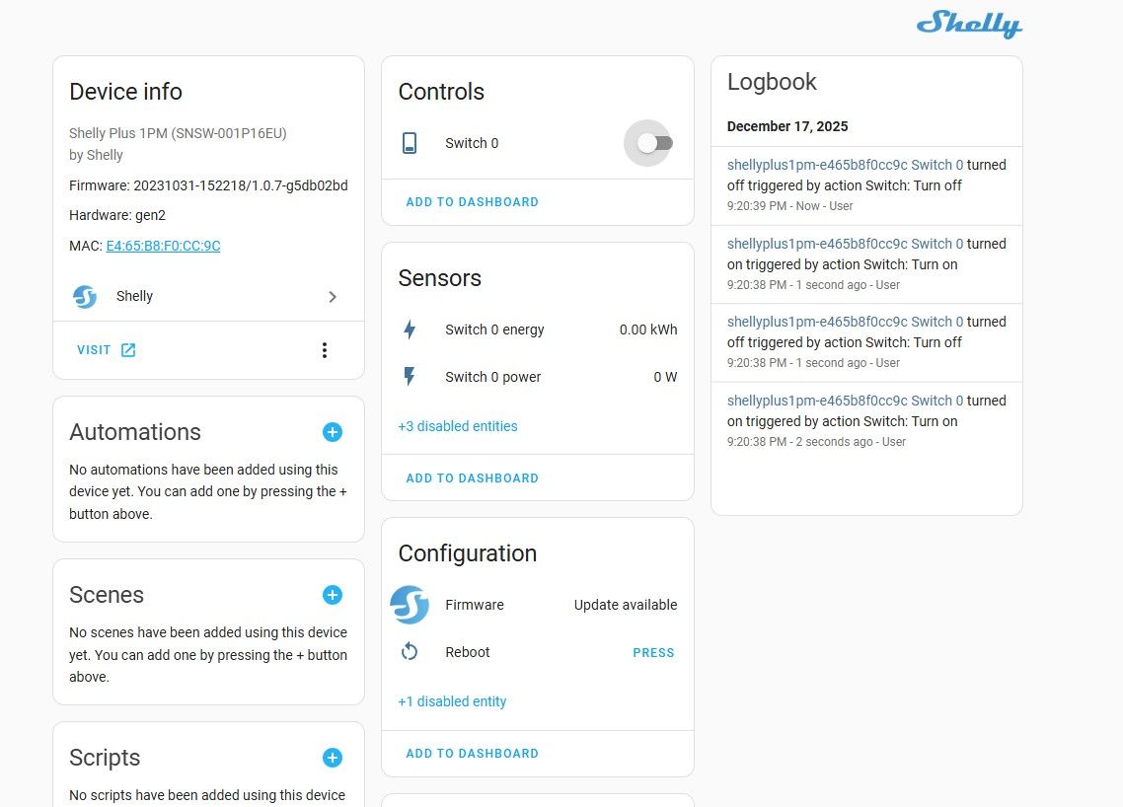
Task: Add a new scene with plus icon
Action: coord(333,595)
